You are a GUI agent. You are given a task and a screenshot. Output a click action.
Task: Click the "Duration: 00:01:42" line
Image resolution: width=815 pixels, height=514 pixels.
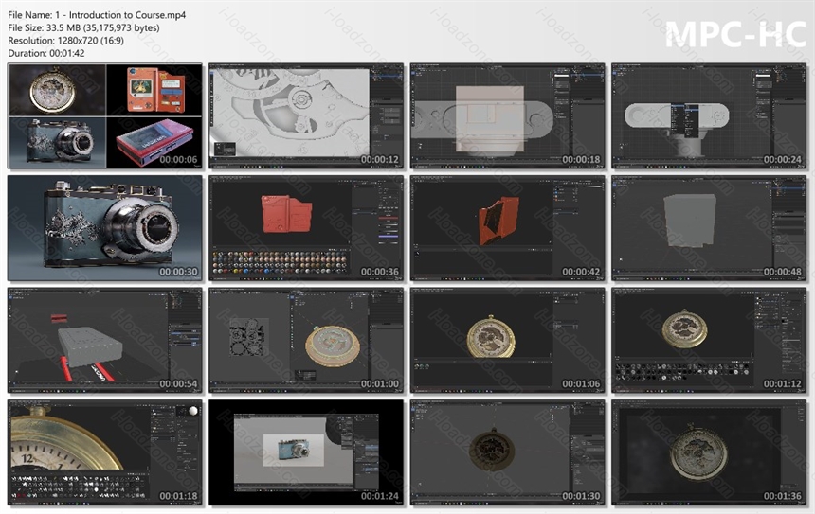point(46,53)
